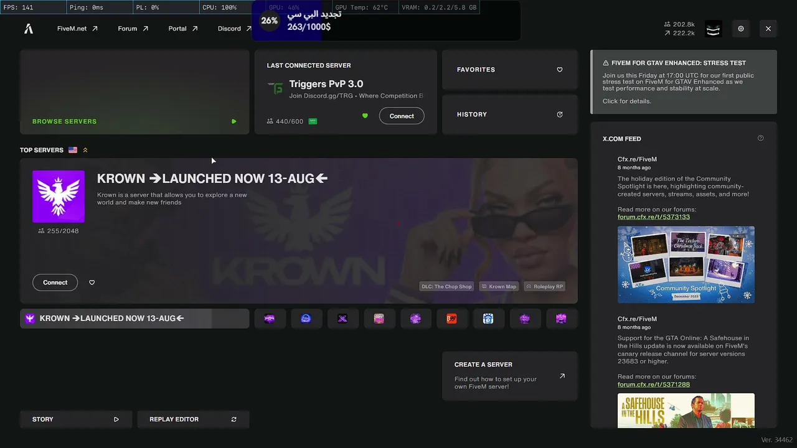Click the user profile avatar icon
This screenshot has width=797, height=448.
pos(714,29)
